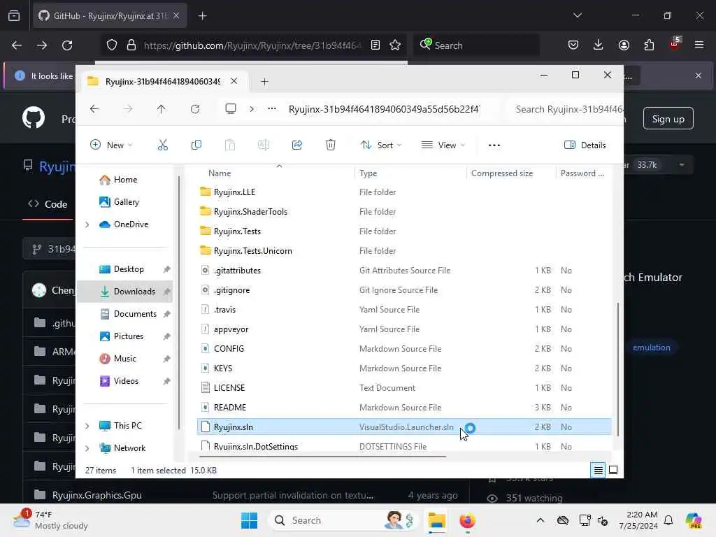
Task: Click the address bar path chevron
Action: (252, 108)
